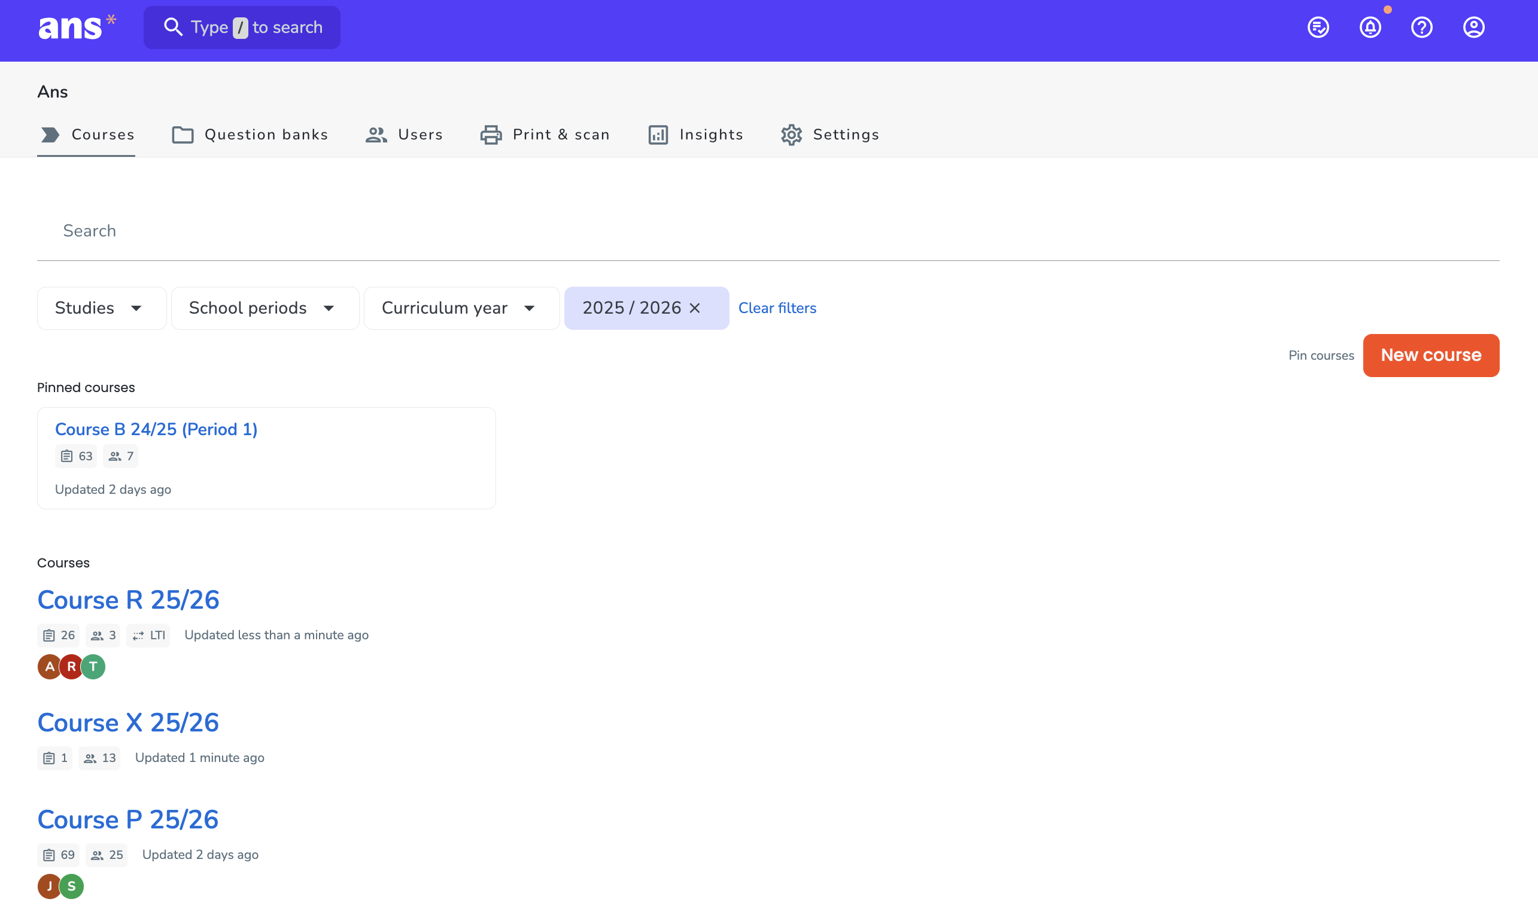
Task: Click users badge 13 on Course X
Action: tap(99, 758)
